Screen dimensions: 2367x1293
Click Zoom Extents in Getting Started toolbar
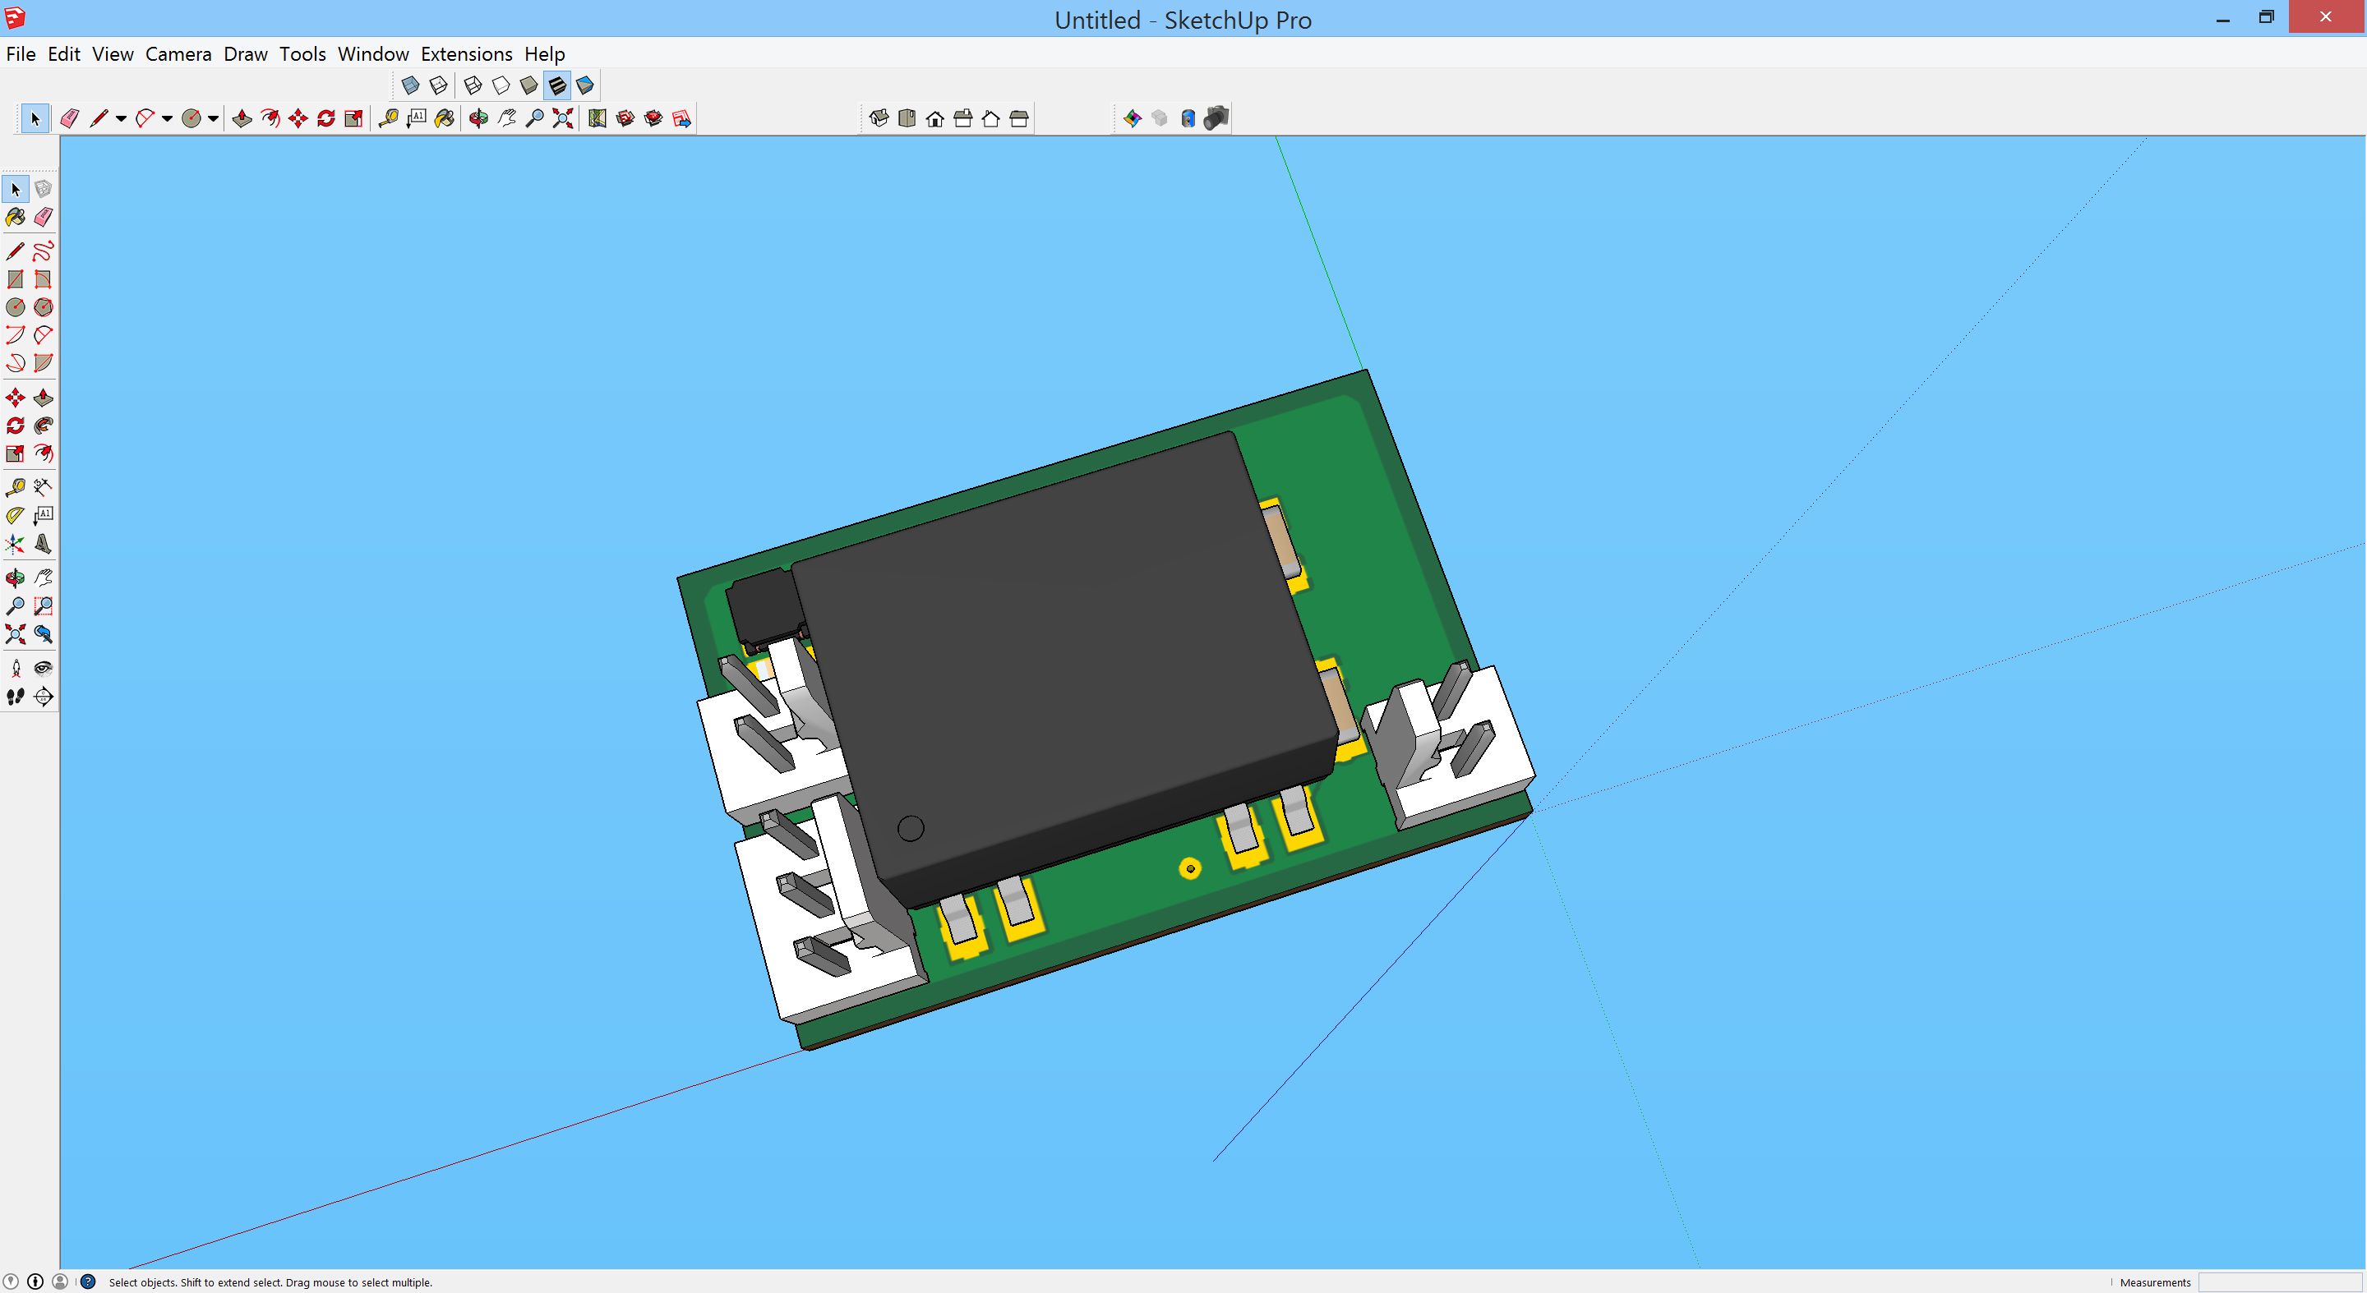point(562,118)
